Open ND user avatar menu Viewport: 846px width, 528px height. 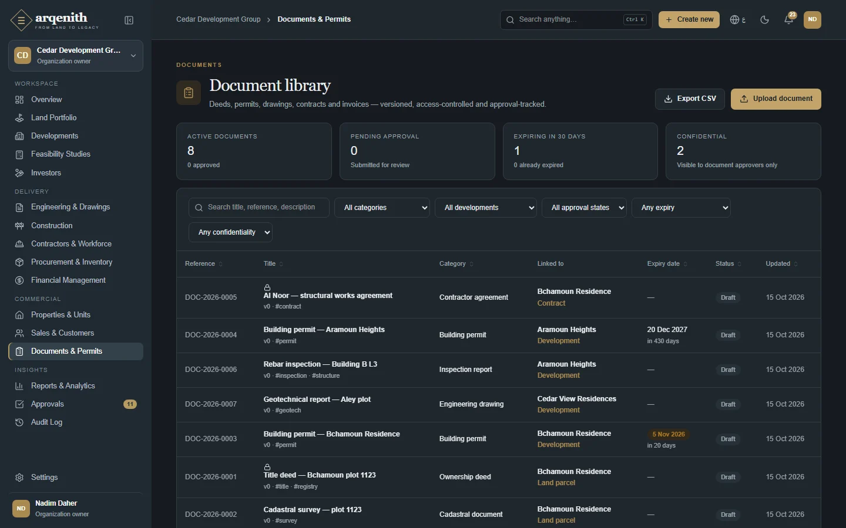click(813, 19)
